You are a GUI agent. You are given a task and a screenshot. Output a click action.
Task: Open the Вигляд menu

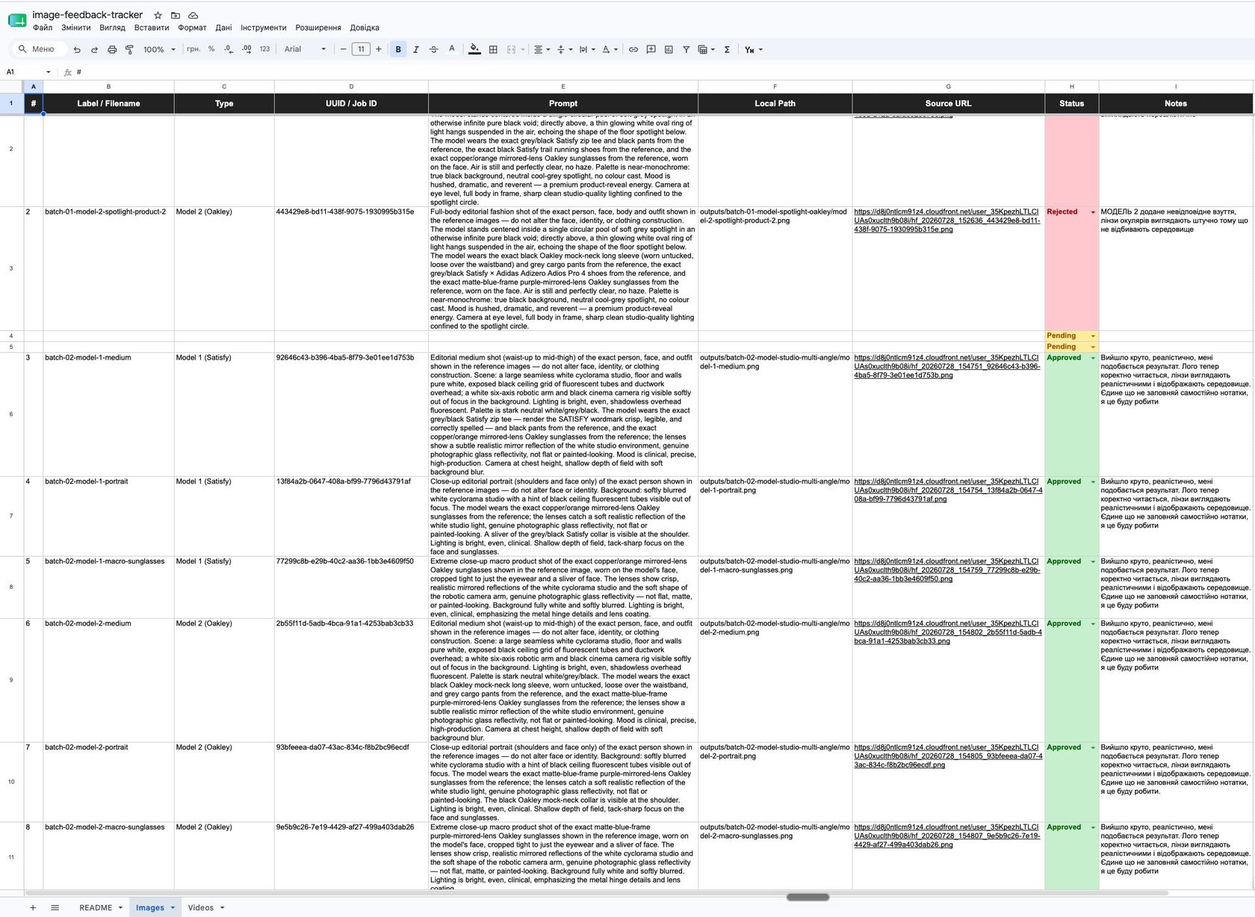click(112, 28)
